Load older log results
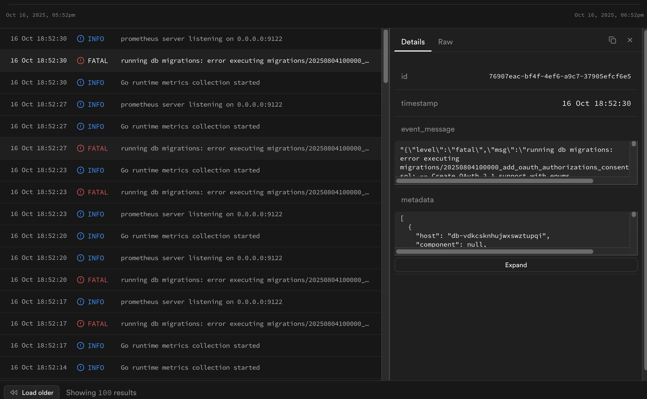The width and height of the screenshot is (647, 399). pos(32,392)
